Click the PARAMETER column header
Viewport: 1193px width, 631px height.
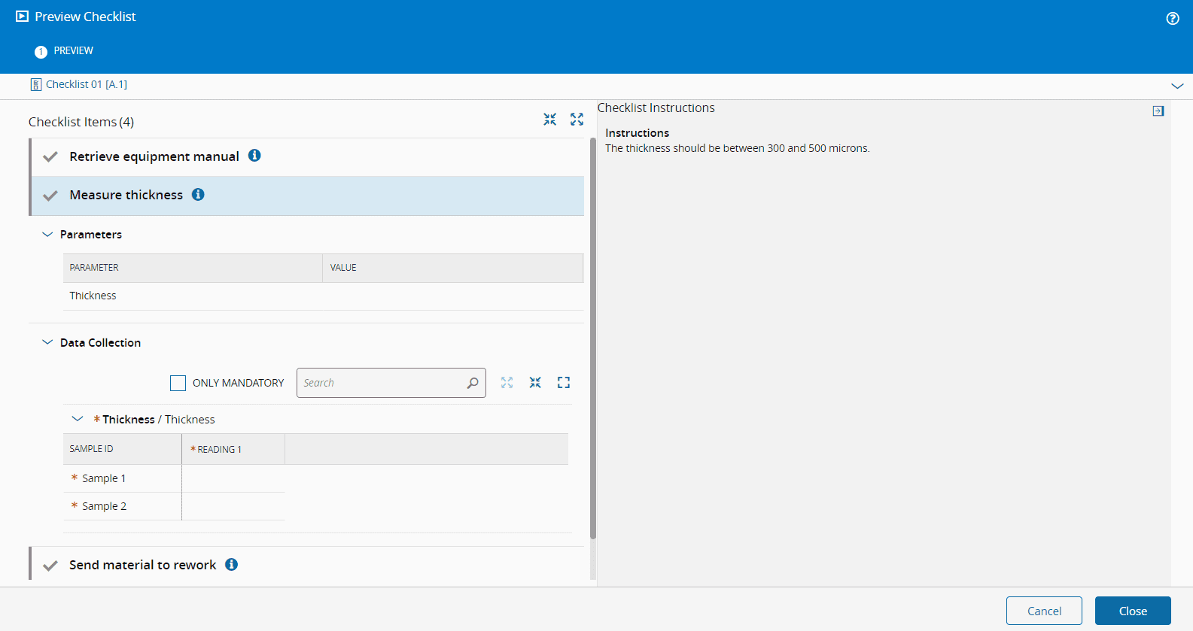coord(193,268)
